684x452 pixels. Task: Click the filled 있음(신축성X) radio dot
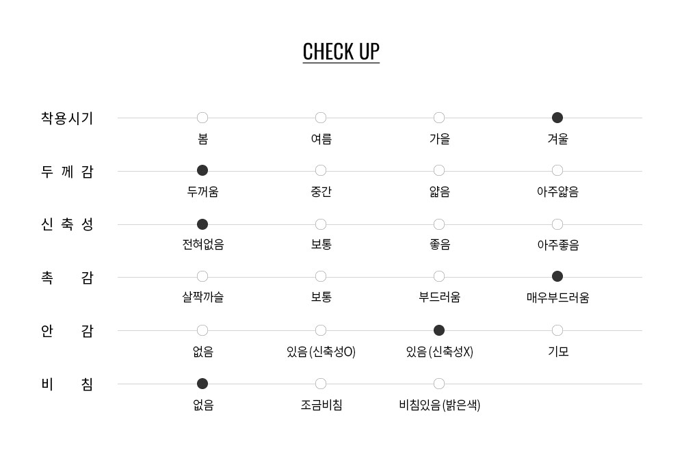point(439,331)
